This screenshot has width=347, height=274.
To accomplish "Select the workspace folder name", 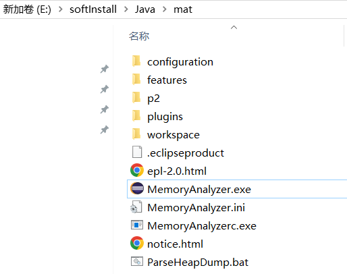I will click(x=173, y=135).
